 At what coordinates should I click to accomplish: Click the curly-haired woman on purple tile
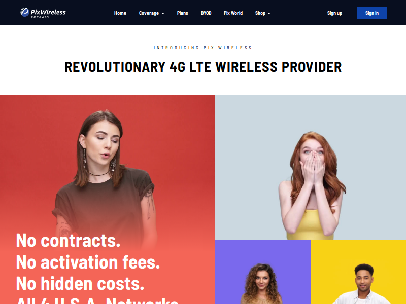(x=263, y=272)
